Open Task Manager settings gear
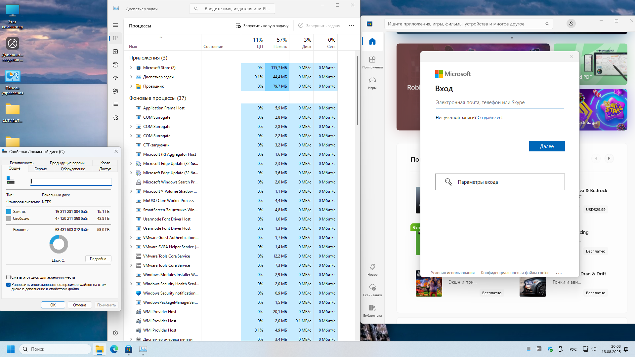Image resolution: width=635 pixels, height=357 pixels. 115,333
